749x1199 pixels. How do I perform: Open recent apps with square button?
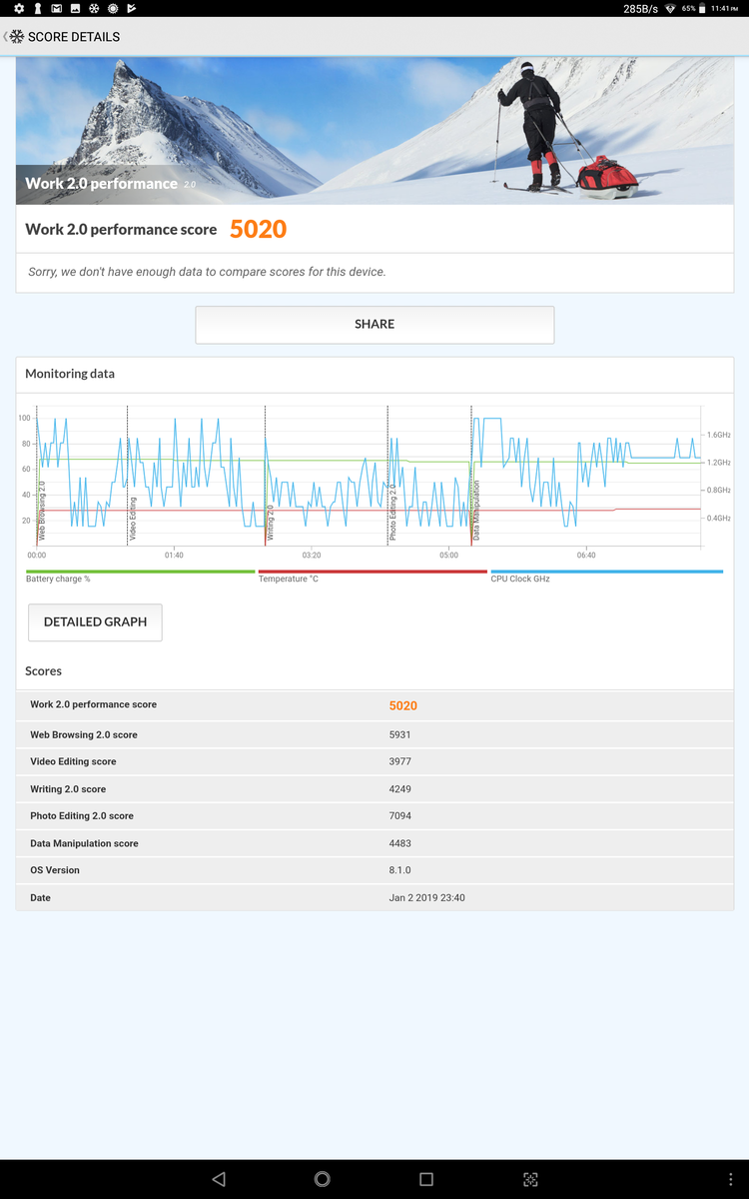(426, 1179)
